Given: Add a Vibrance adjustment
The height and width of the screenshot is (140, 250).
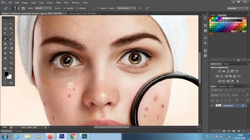Looking at the screenshot, I should pyautogui.click(x=237, y=72).
